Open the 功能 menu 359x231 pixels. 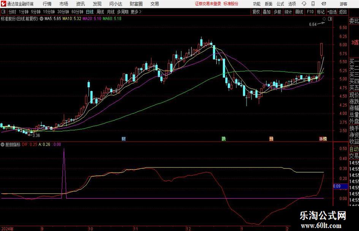[257, 4]
